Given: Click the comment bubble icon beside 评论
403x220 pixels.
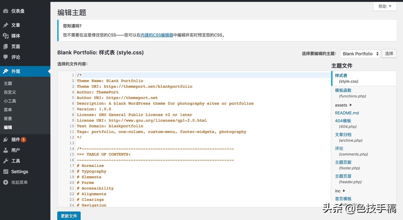Looking at the screenshot, I should coord(6,57).
